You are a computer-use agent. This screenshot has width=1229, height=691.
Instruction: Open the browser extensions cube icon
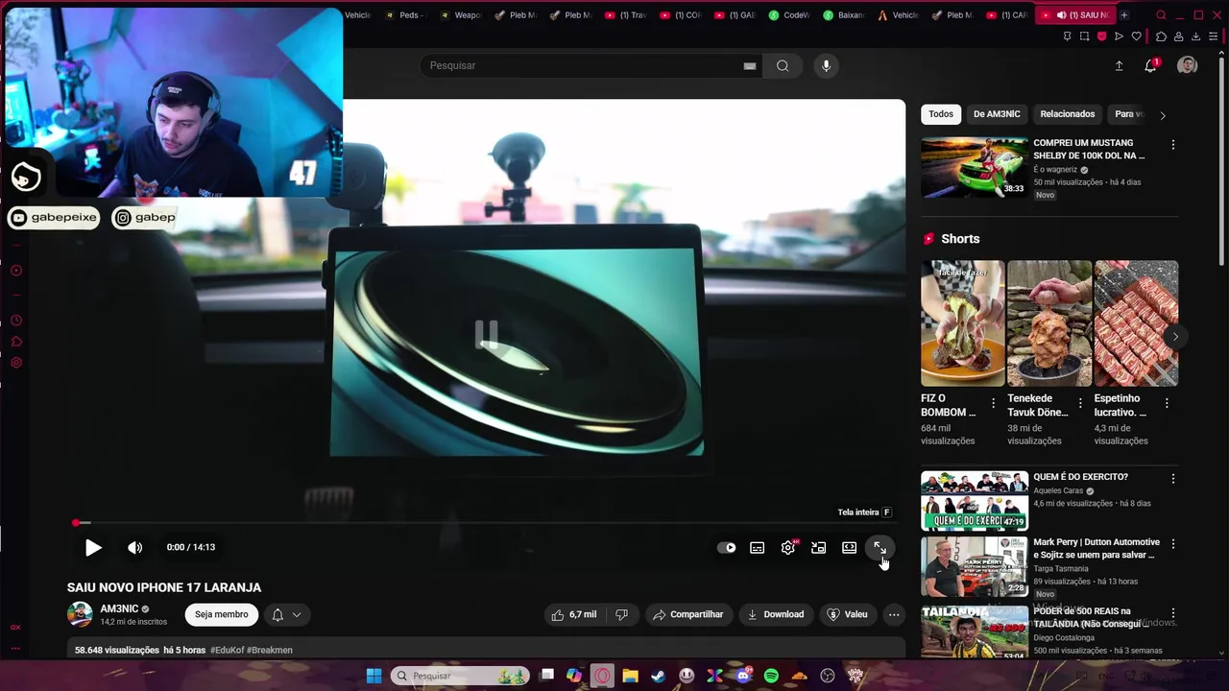pyautogui.click(x=1161, y=36)
